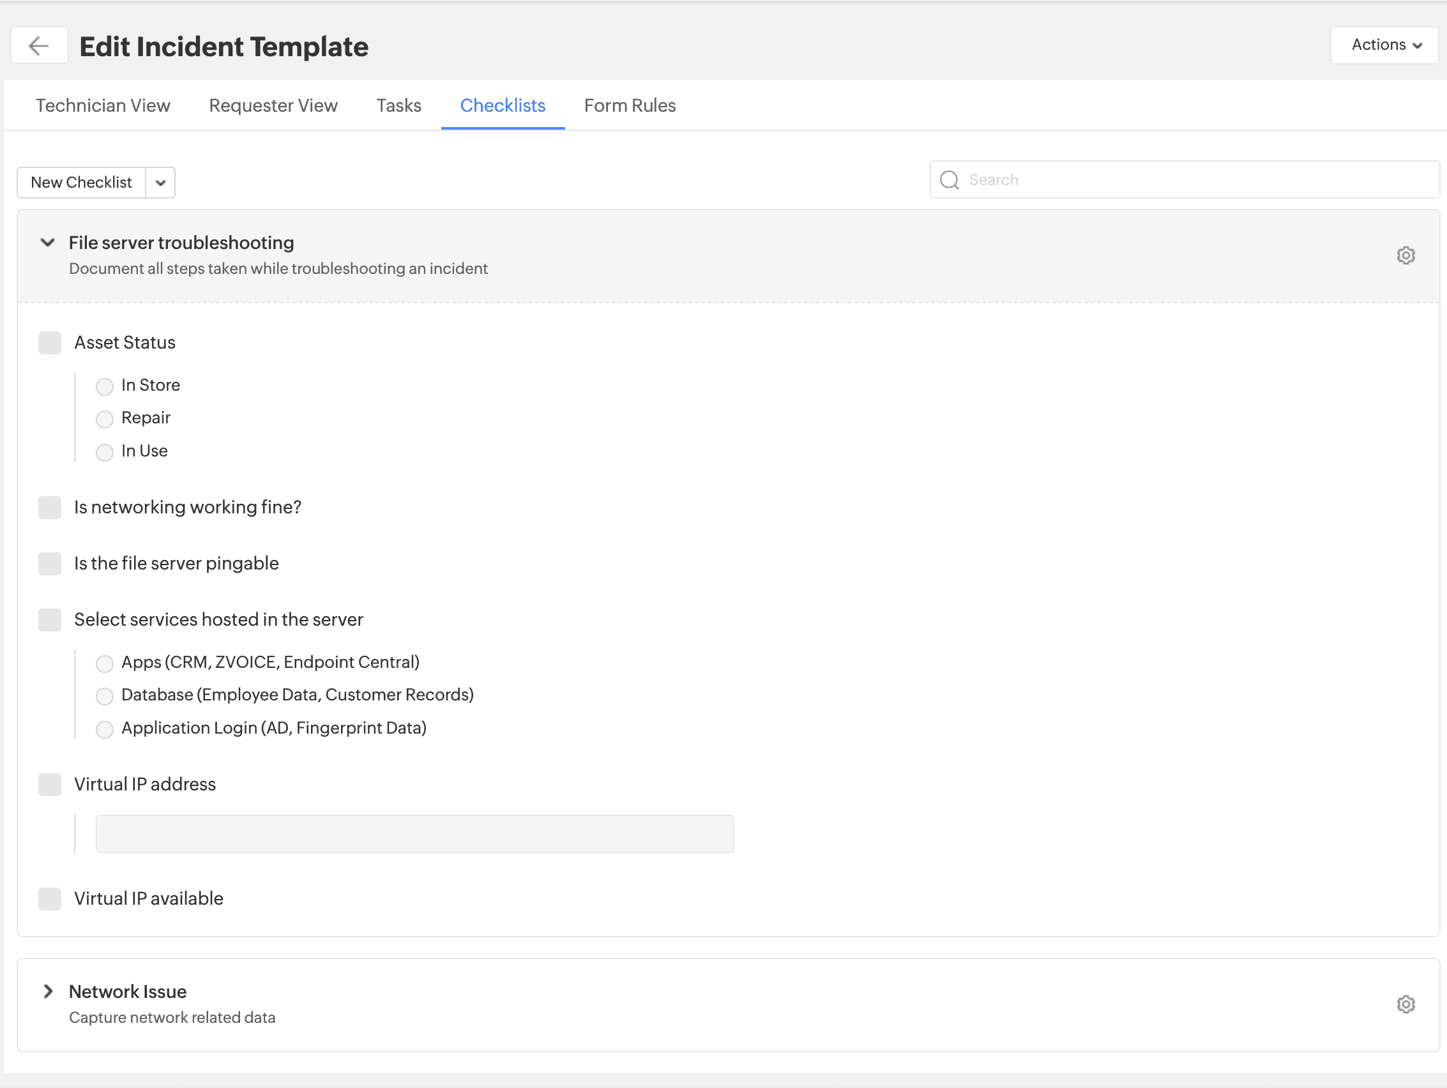The height and width of the screenshot is (1088, 1447).
Task: Open the Form Rules tab
Action: click(629, 105)
